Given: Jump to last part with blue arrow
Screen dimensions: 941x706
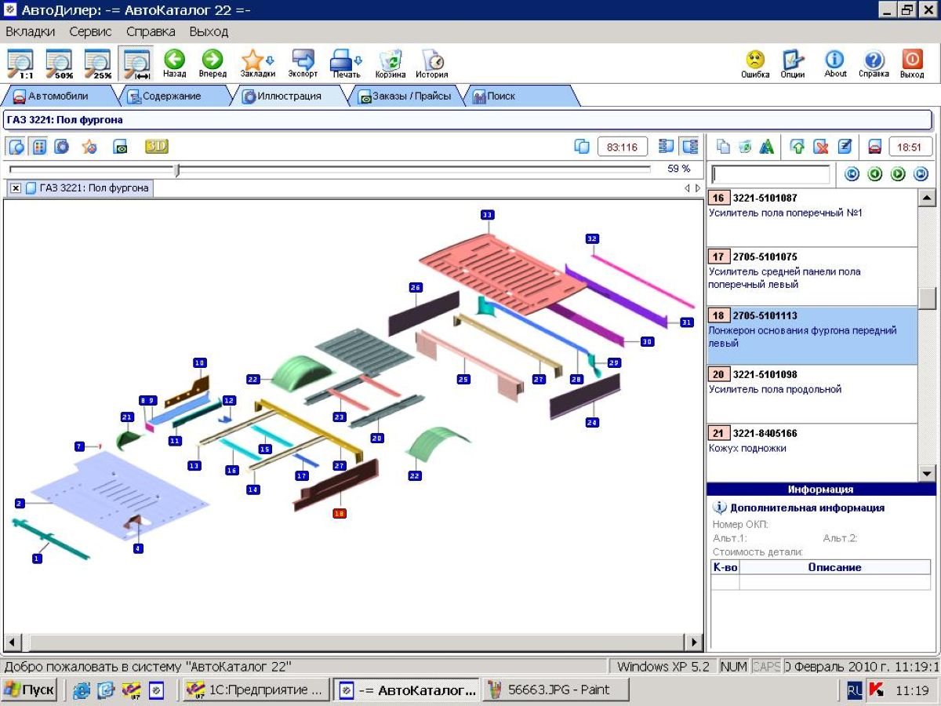Looking at the screenshot, I should pos(921,174).
